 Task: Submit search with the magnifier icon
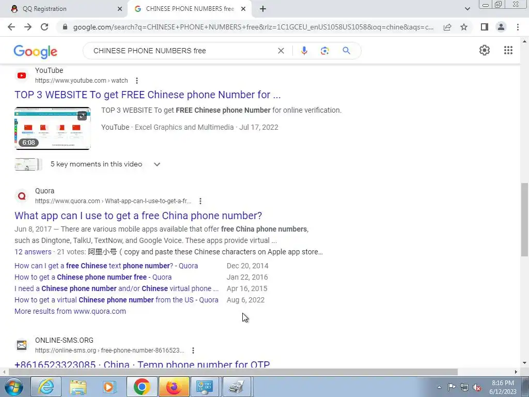346,51
